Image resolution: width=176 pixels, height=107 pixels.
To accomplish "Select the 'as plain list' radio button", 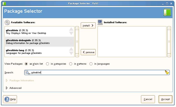I will [26, 64].
